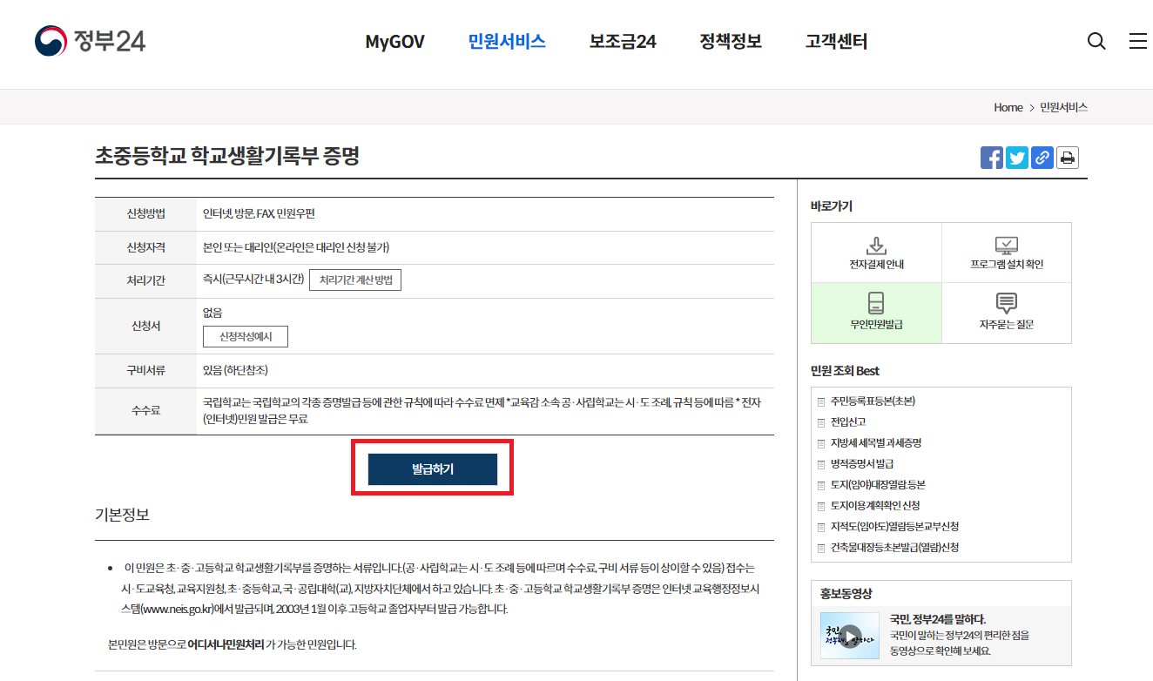This screenshot has height=681, width=1153.
Task: Click the 프로그램 설치확인 shortcut icon
Action: click(1006, 245)
